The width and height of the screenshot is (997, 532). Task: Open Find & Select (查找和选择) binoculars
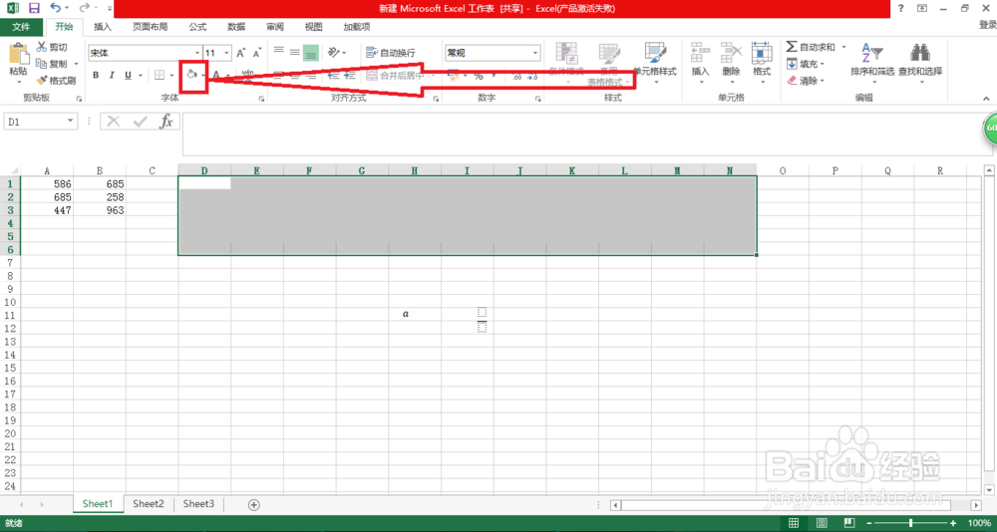pos(920,61)
